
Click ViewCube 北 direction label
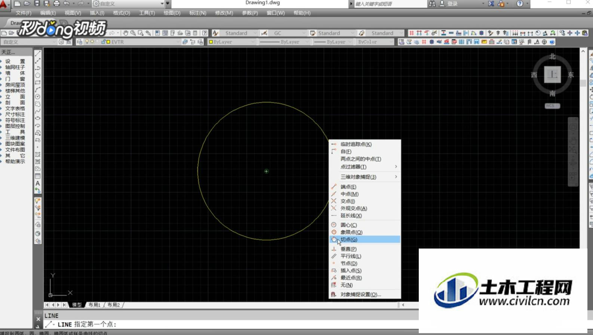pos(552,57)
